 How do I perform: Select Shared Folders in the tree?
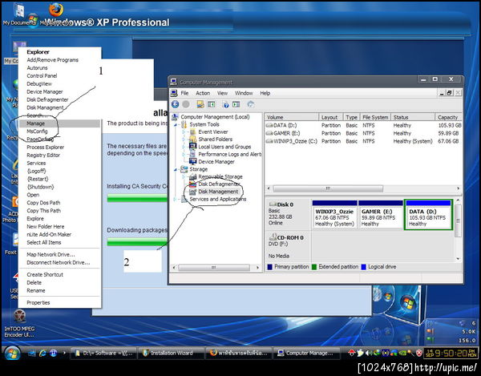click(215, 139)
